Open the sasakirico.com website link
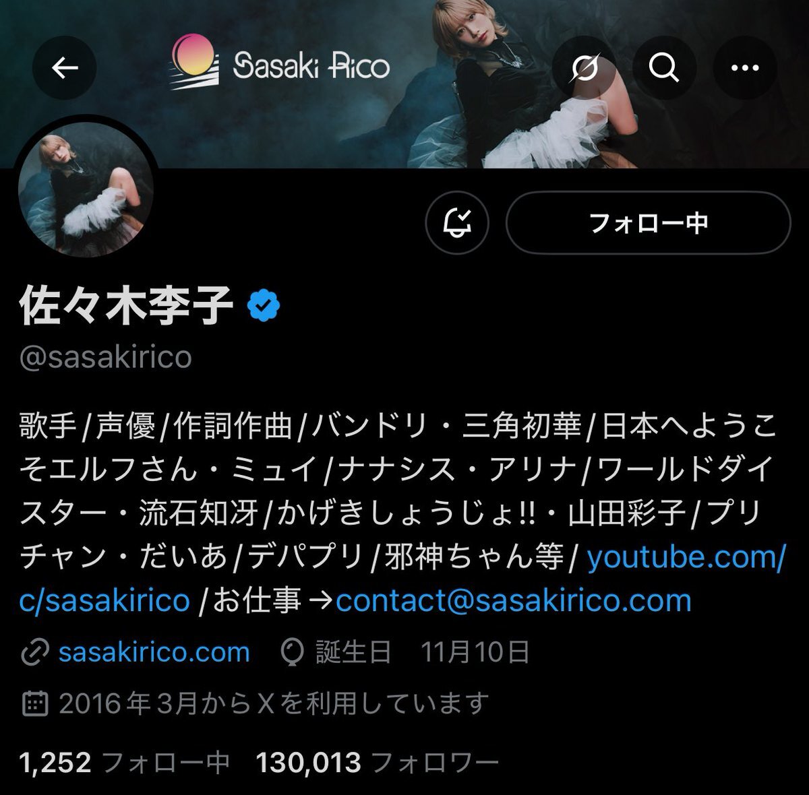The height and width of the screenshot is (795, 809). click(x=154, y=652)
